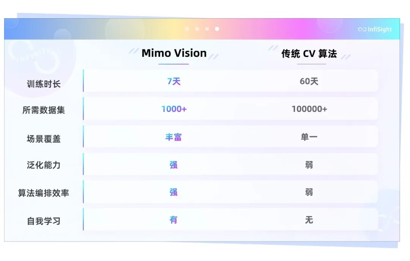Select the first pagination dot
This screenshot has height=261, width=410.
pyautogui.click(x=187, y=29)
